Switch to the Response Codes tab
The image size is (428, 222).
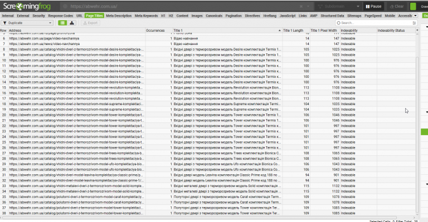61,16
